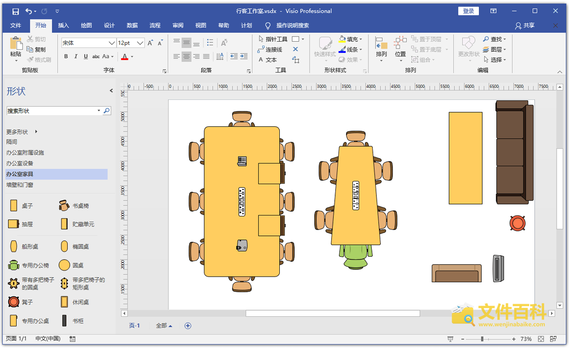Toggle justify text alignment
Screen dimensions: 569x349
(206, 56)
